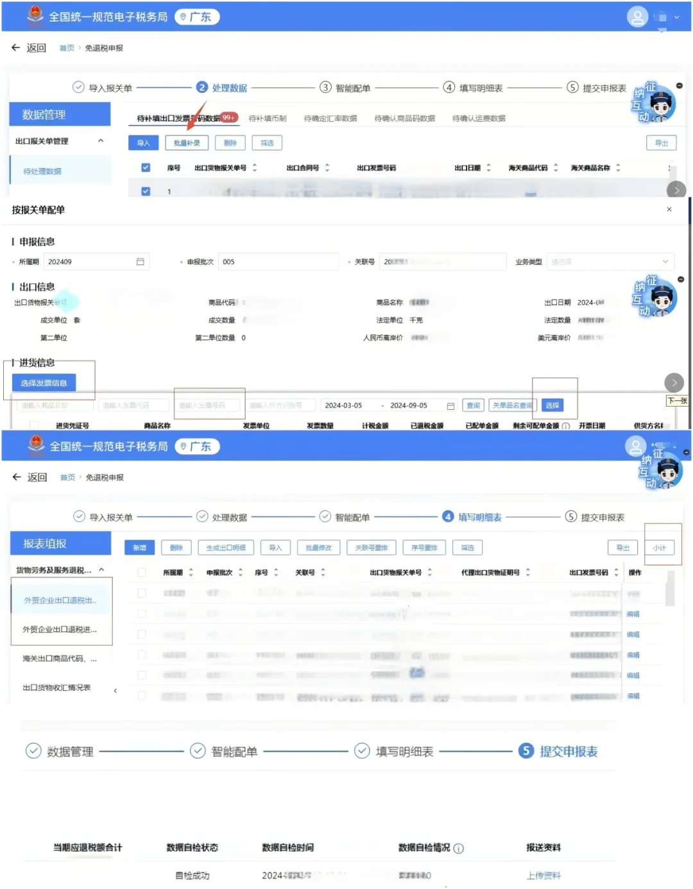Screen dimensions: 693x889
Task: Click the user avatar in the top bar
Action: [638, 17]
